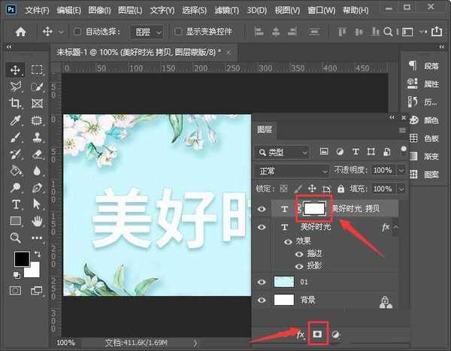
Task: Select the Hand tool
Action: click(x=37, y=221)
